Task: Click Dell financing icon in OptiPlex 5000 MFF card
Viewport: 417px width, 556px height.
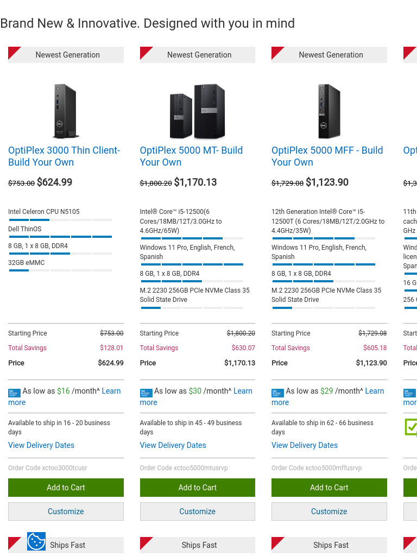Action: coord(277,393)
